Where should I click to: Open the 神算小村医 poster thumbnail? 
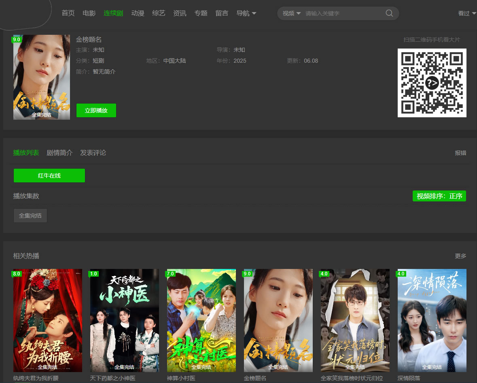201,320
